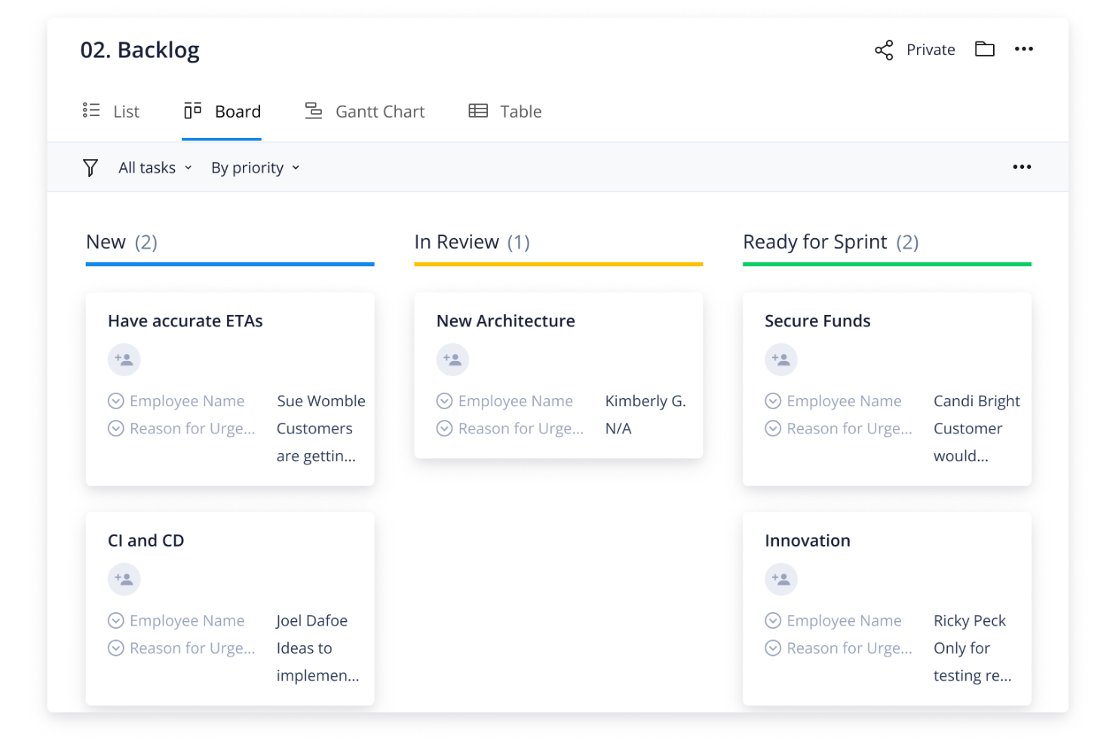Click Reason for Urge icon on Secure Funds
The height and width of the screenshot is (744, 1116).
773,428
